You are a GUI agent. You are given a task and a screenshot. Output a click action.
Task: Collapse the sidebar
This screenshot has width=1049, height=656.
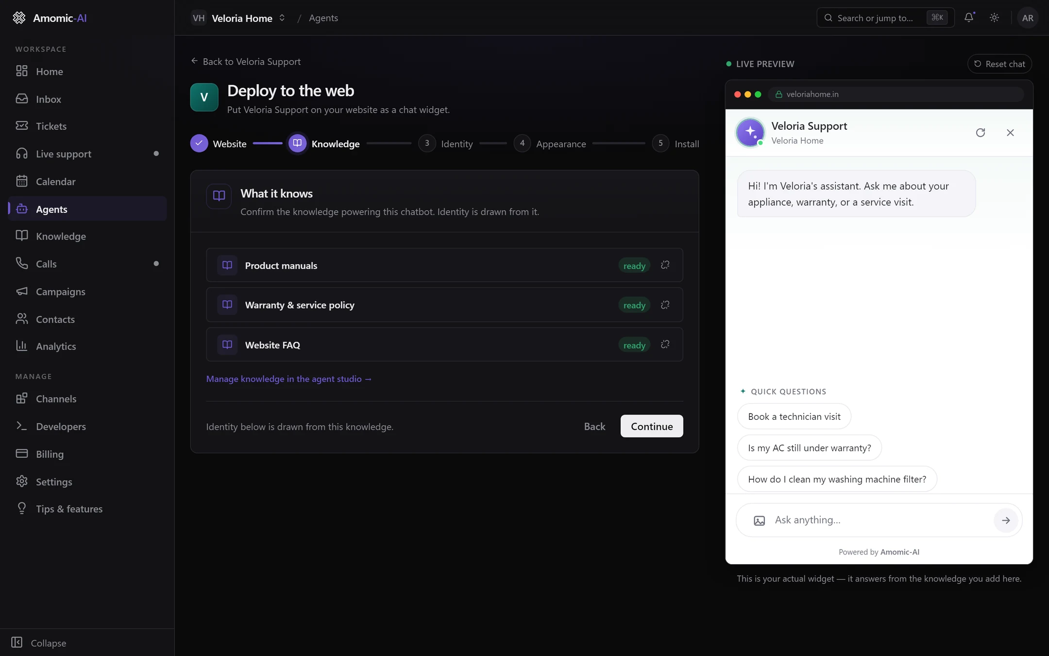(39, 643)
